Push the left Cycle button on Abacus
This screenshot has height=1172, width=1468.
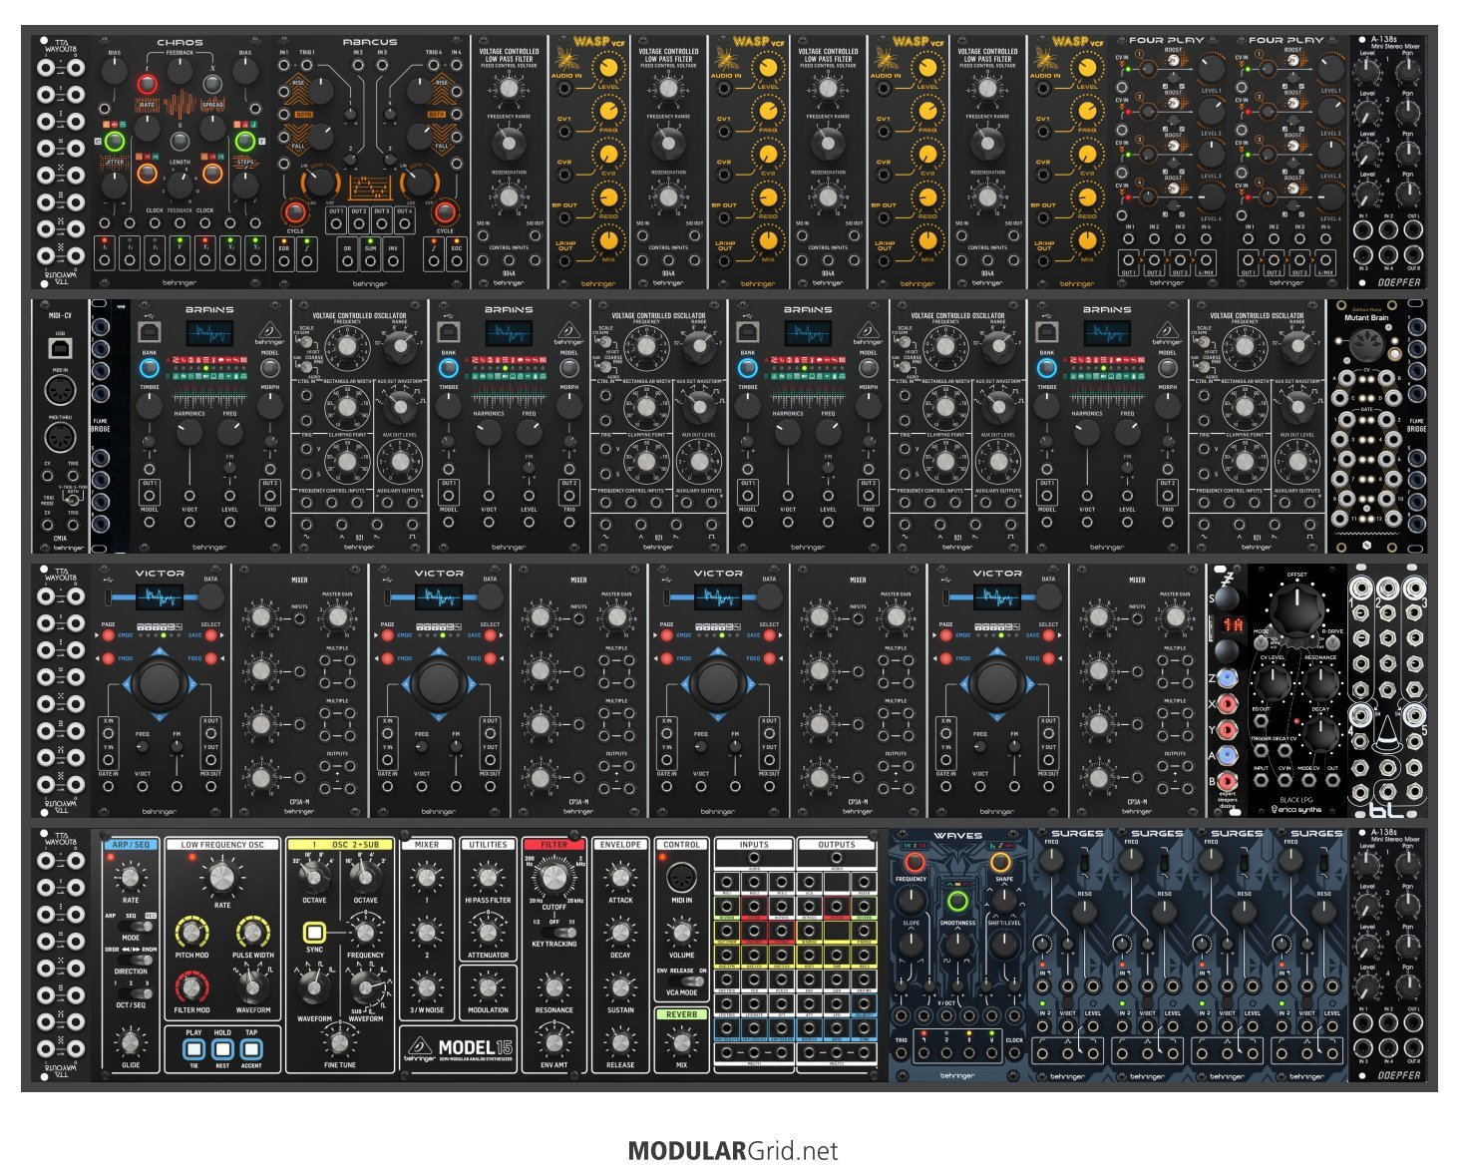point(295,212)
